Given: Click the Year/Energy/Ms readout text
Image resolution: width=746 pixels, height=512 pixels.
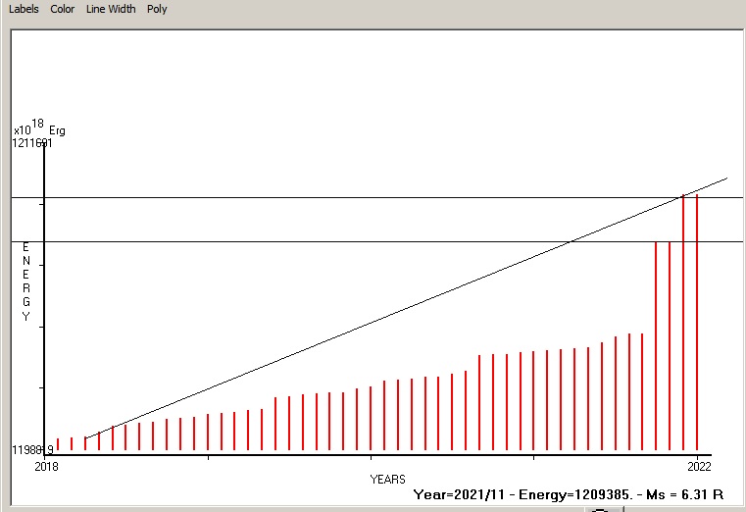Looking at the screenshot, I should 569,495.
